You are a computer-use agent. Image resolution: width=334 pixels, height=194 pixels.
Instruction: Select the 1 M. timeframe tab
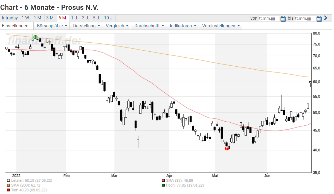coord(38,18)
